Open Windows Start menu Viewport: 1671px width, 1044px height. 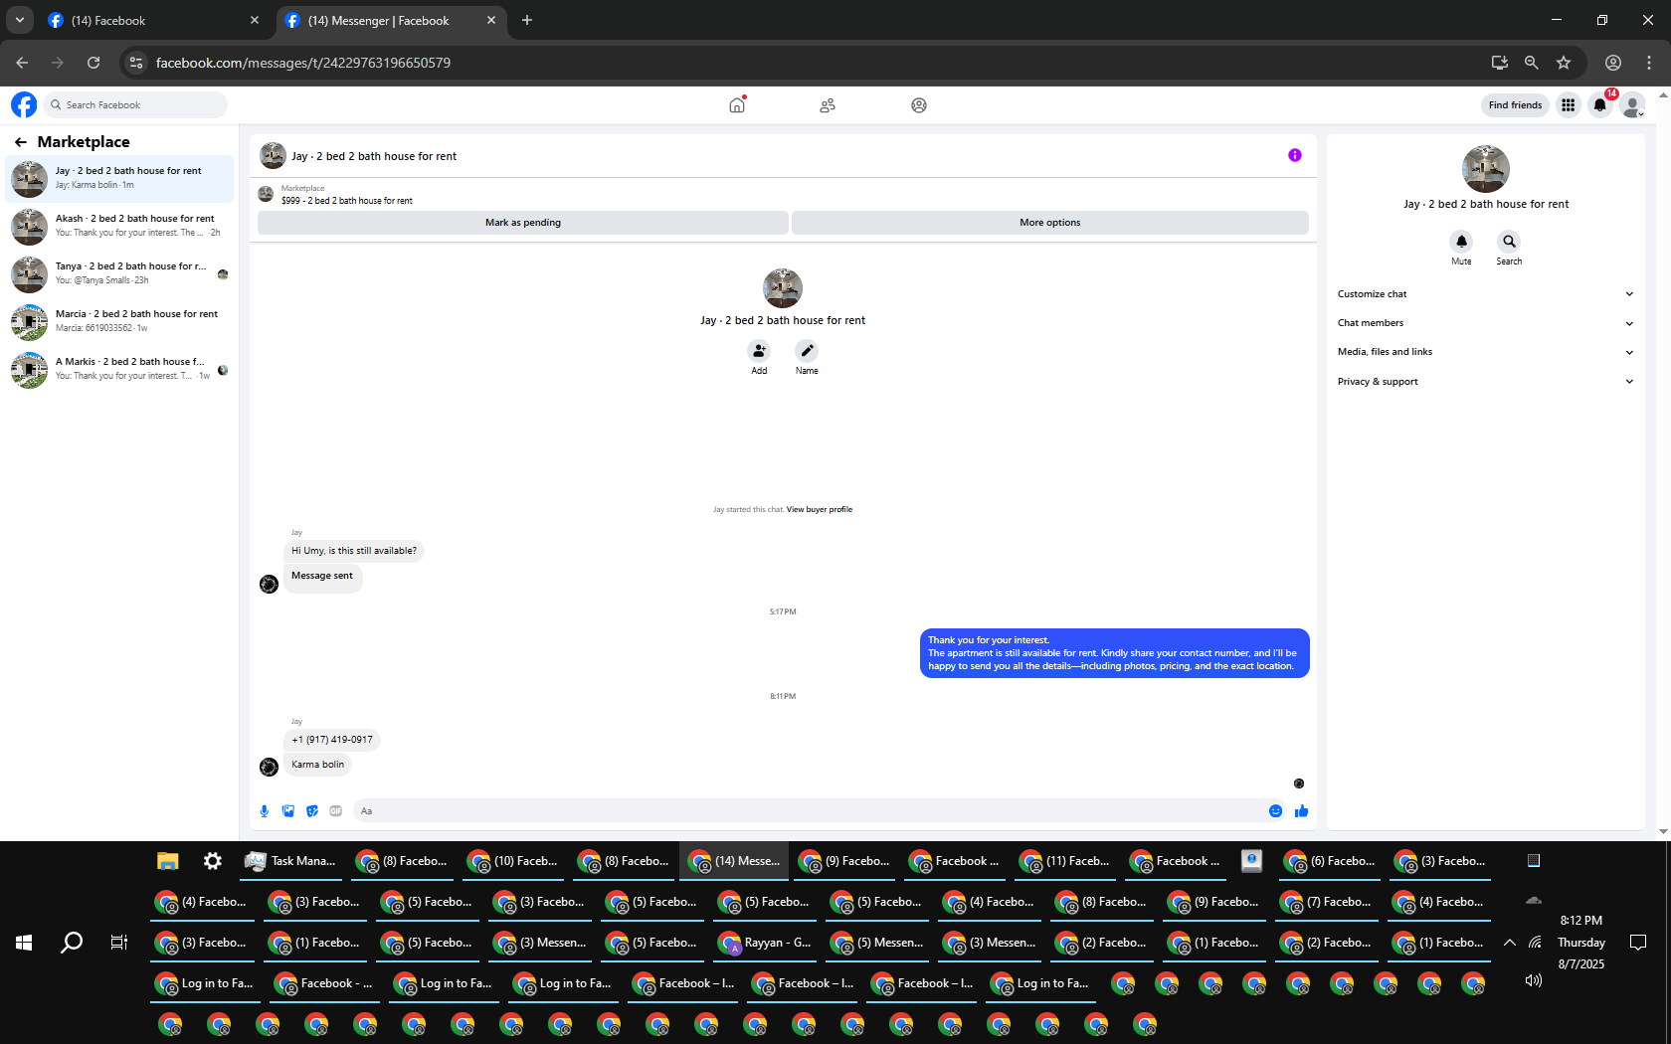24,943
